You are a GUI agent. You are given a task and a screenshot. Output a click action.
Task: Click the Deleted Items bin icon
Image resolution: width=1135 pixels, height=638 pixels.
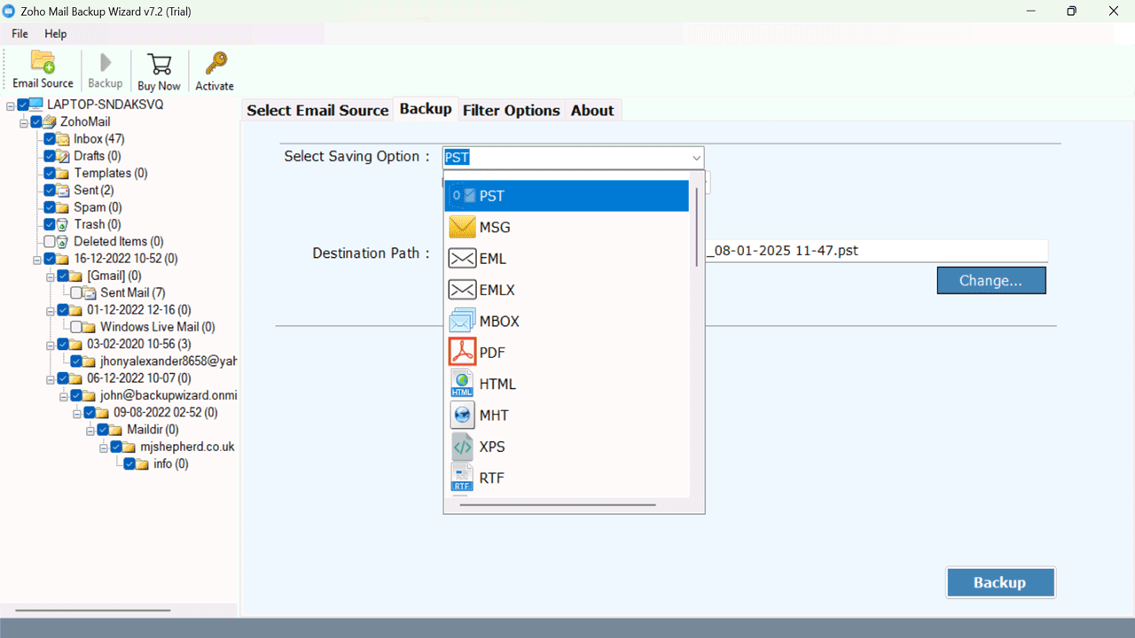[x=63, y=241]
